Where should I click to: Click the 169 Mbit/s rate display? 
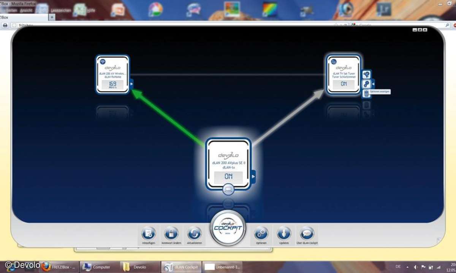coord(112,85)
